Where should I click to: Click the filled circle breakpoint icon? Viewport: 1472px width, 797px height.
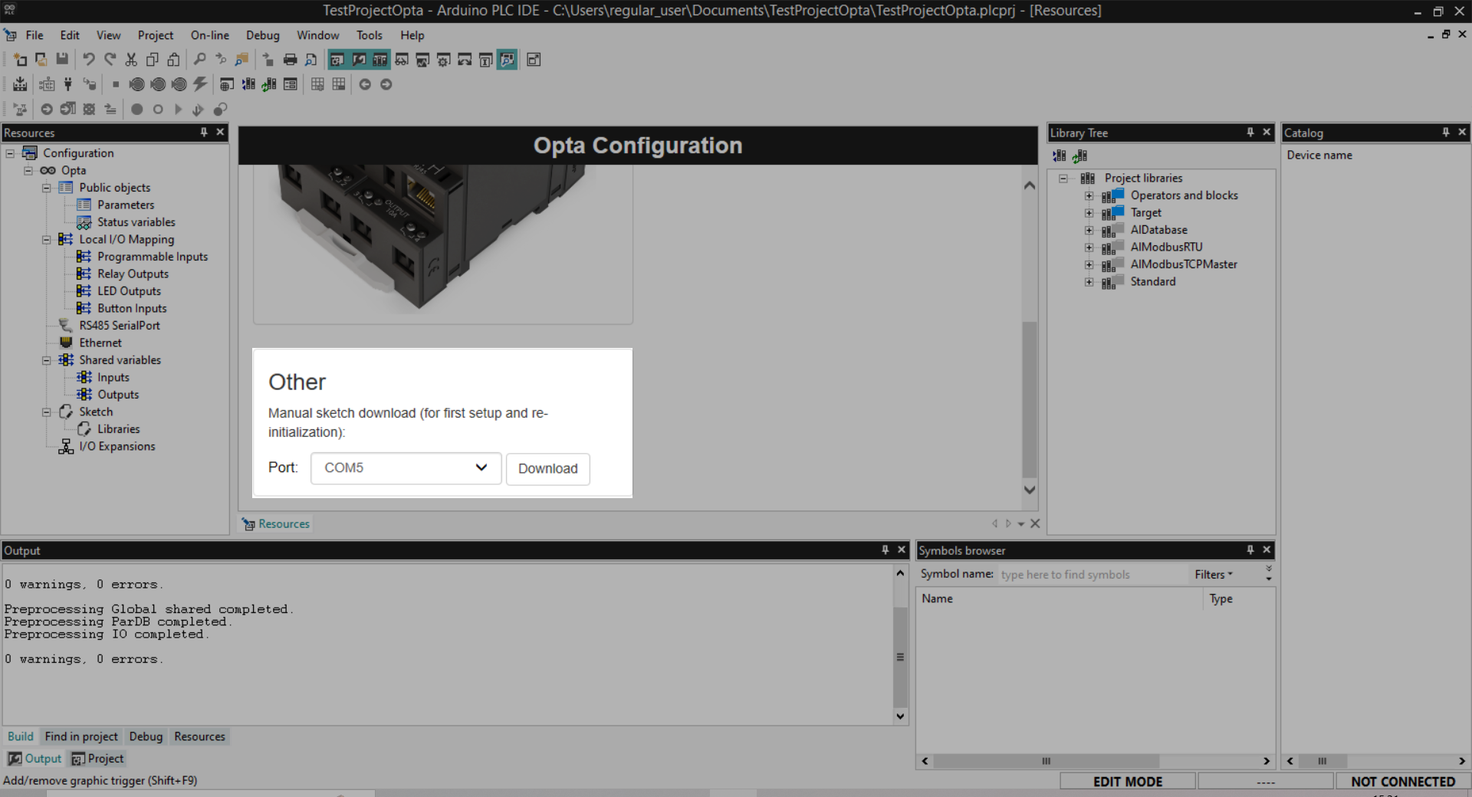[136, 110]
